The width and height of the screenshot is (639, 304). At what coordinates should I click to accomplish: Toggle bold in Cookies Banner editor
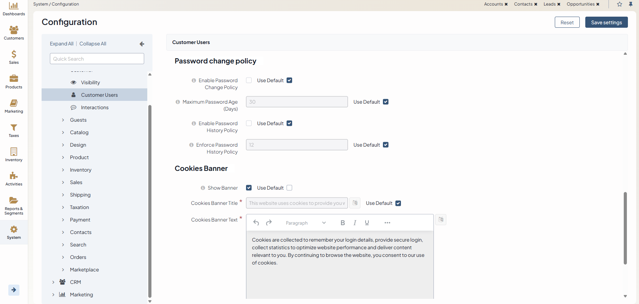point(343,223)
